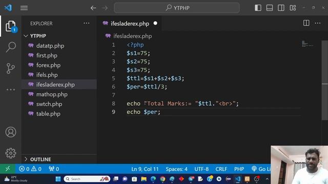The image size is (328, 184).
Task: Click the editor minimap preview
Action: [x=307, y=44]
